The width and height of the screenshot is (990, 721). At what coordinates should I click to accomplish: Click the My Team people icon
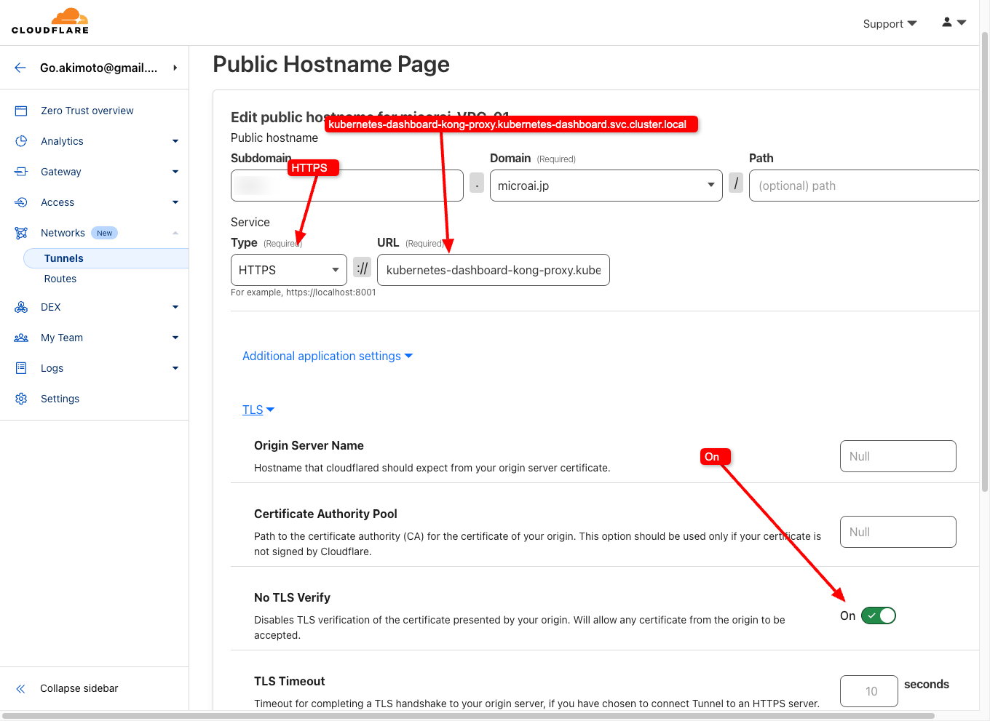[21, 338]
